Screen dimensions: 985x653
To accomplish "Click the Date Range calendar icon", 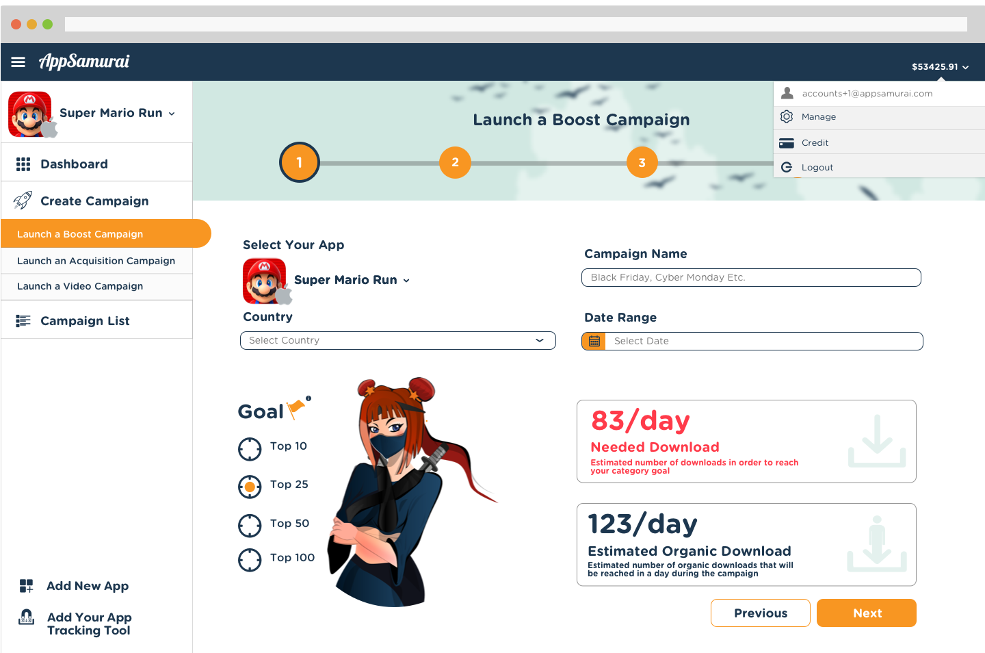I will pos(594,341).
